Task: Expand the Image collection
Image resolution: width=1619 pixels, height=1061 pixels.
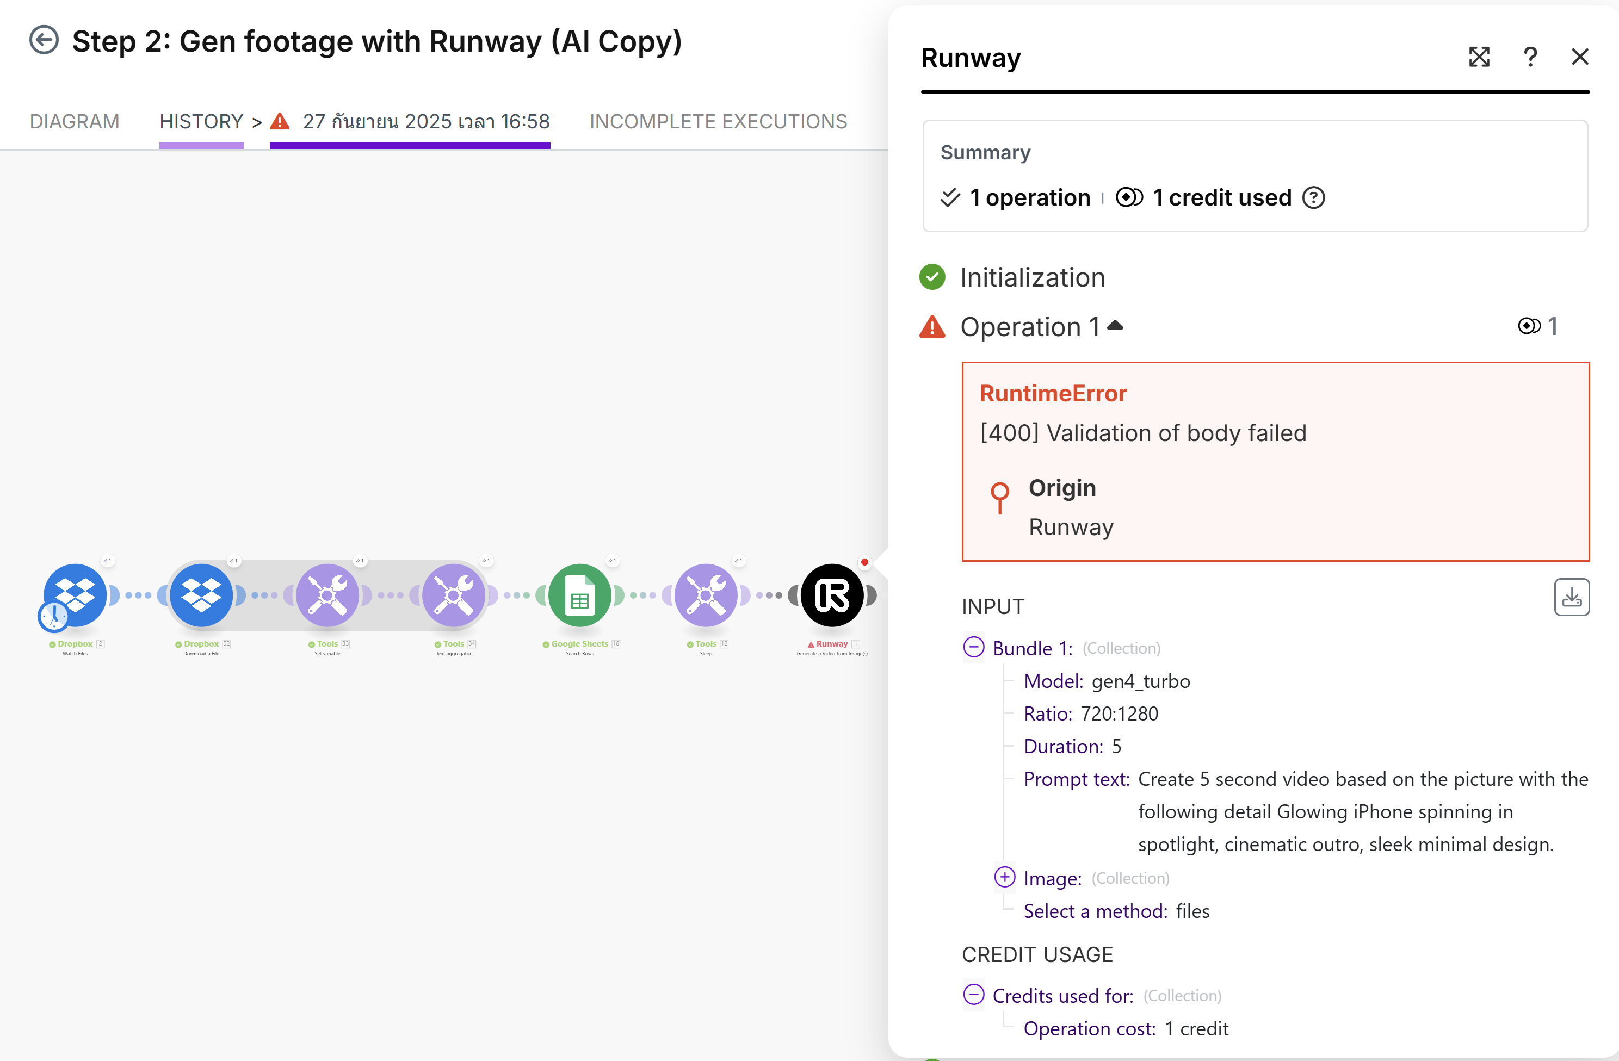Action: click(x=1004, y=877)
